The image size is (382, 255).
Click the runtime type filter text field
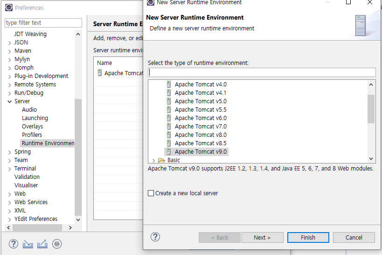(x=262, y=72)
